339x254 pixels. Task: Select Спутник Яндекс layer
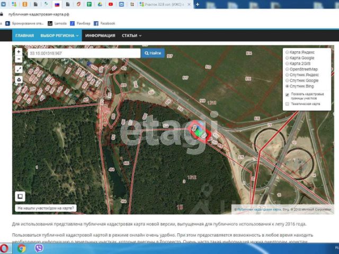287,75
